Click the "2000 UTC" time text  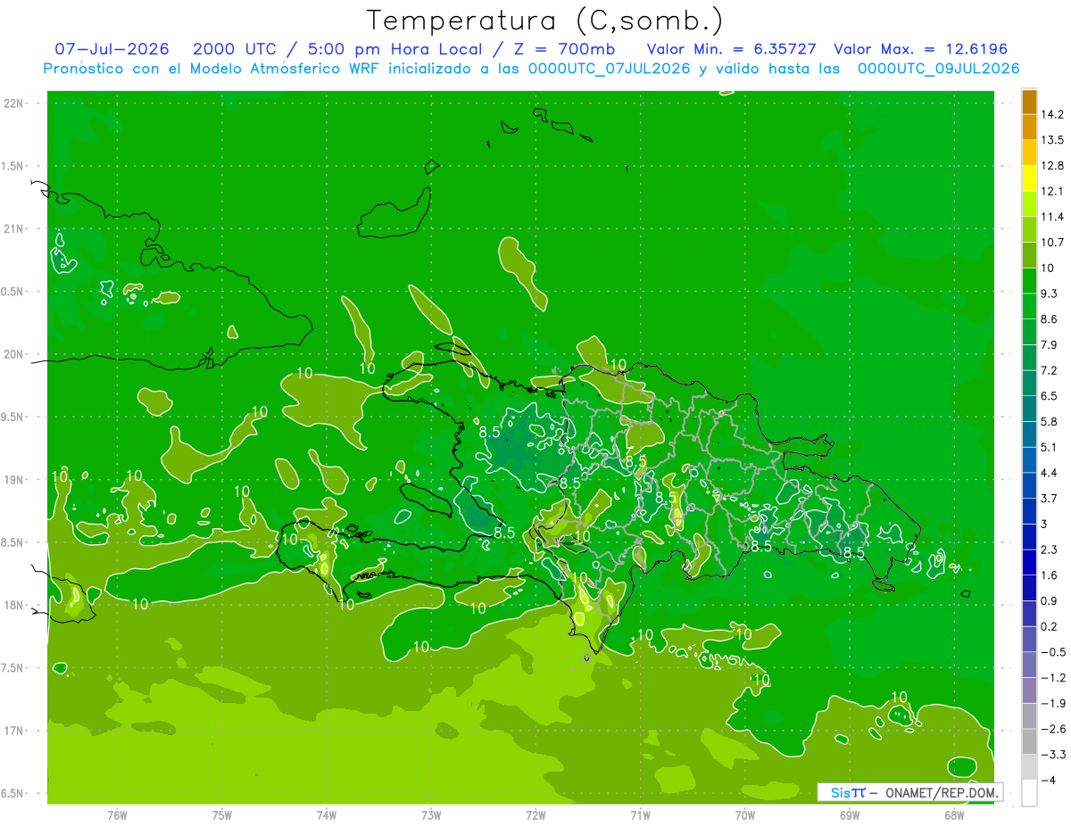(234, 49)
